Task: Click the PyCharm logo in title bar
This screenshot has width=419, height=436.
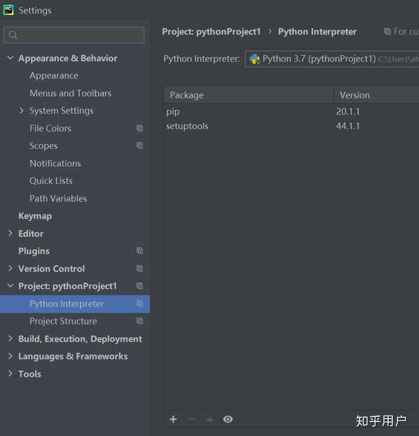Action: tap(8, 10)
